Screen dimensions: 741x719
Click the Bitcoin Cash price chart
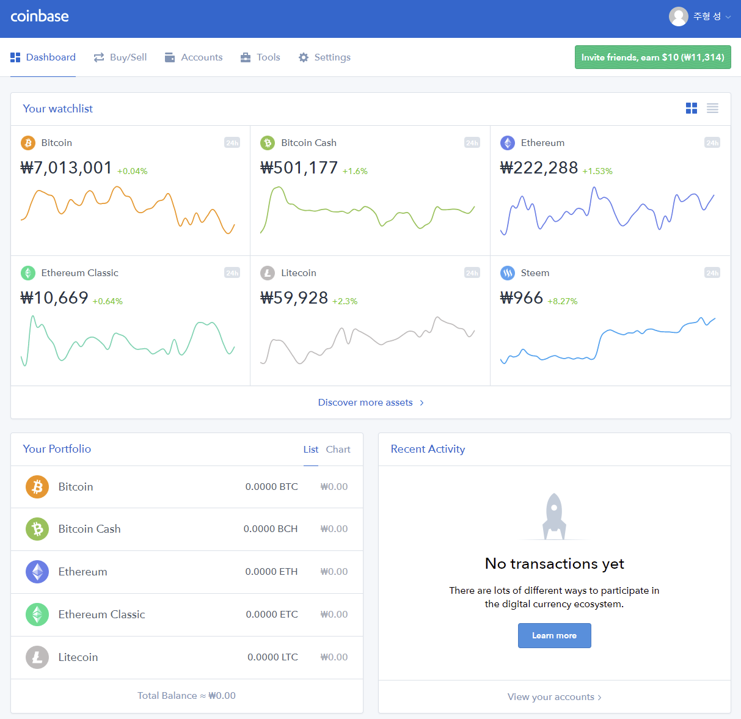click(x=368, y=210)
